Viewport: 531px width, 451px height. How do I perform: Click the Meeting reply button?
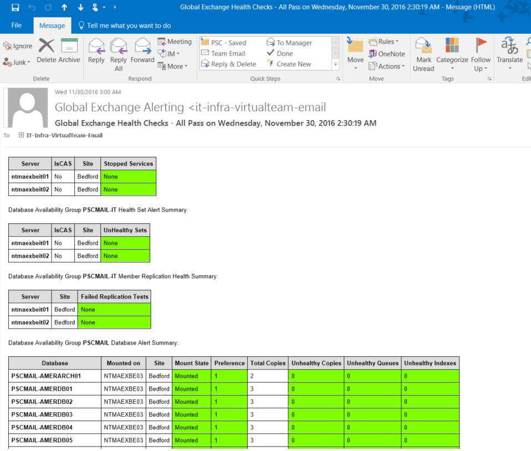(175, 42)
